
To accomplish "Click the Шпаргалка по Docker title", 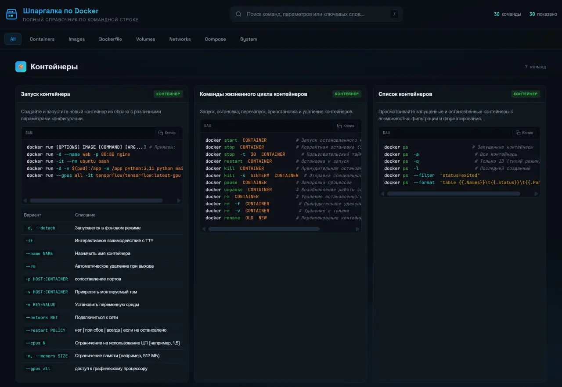I will (x=61, y=11).
